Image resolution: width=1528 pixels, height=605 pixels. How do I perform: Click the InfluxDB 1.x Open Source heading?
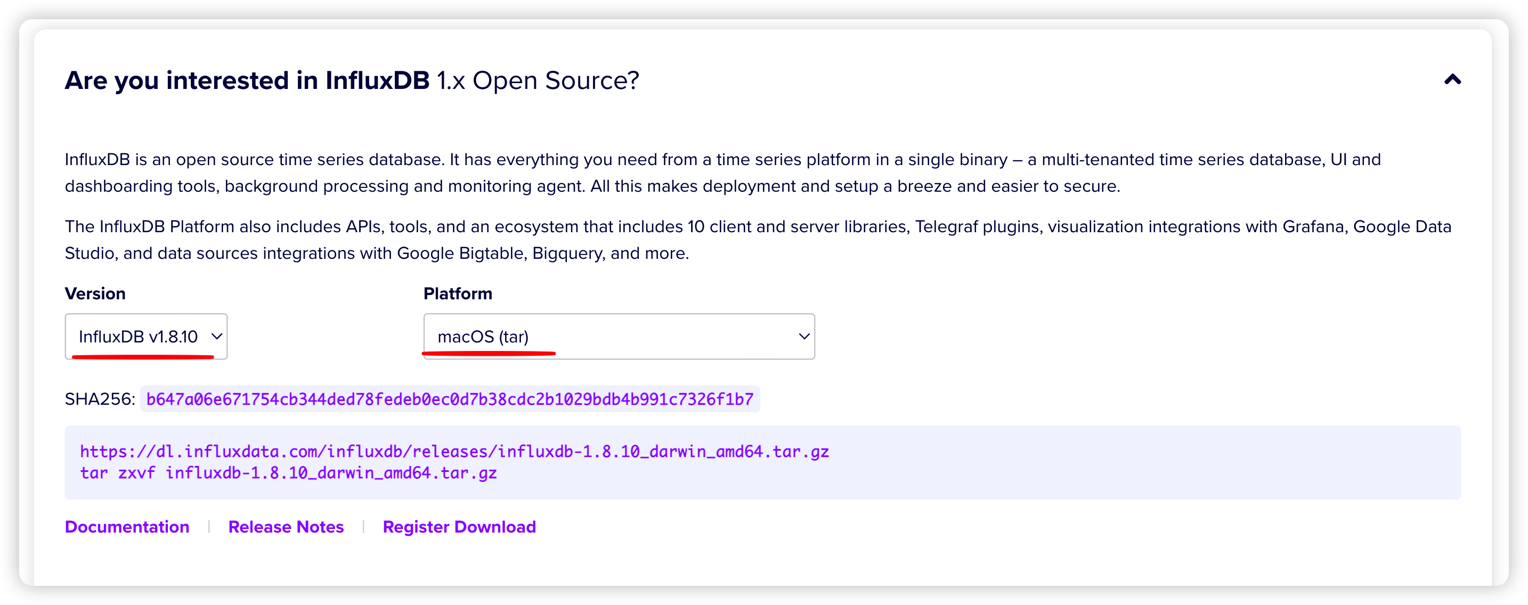(x=352, y=80)
